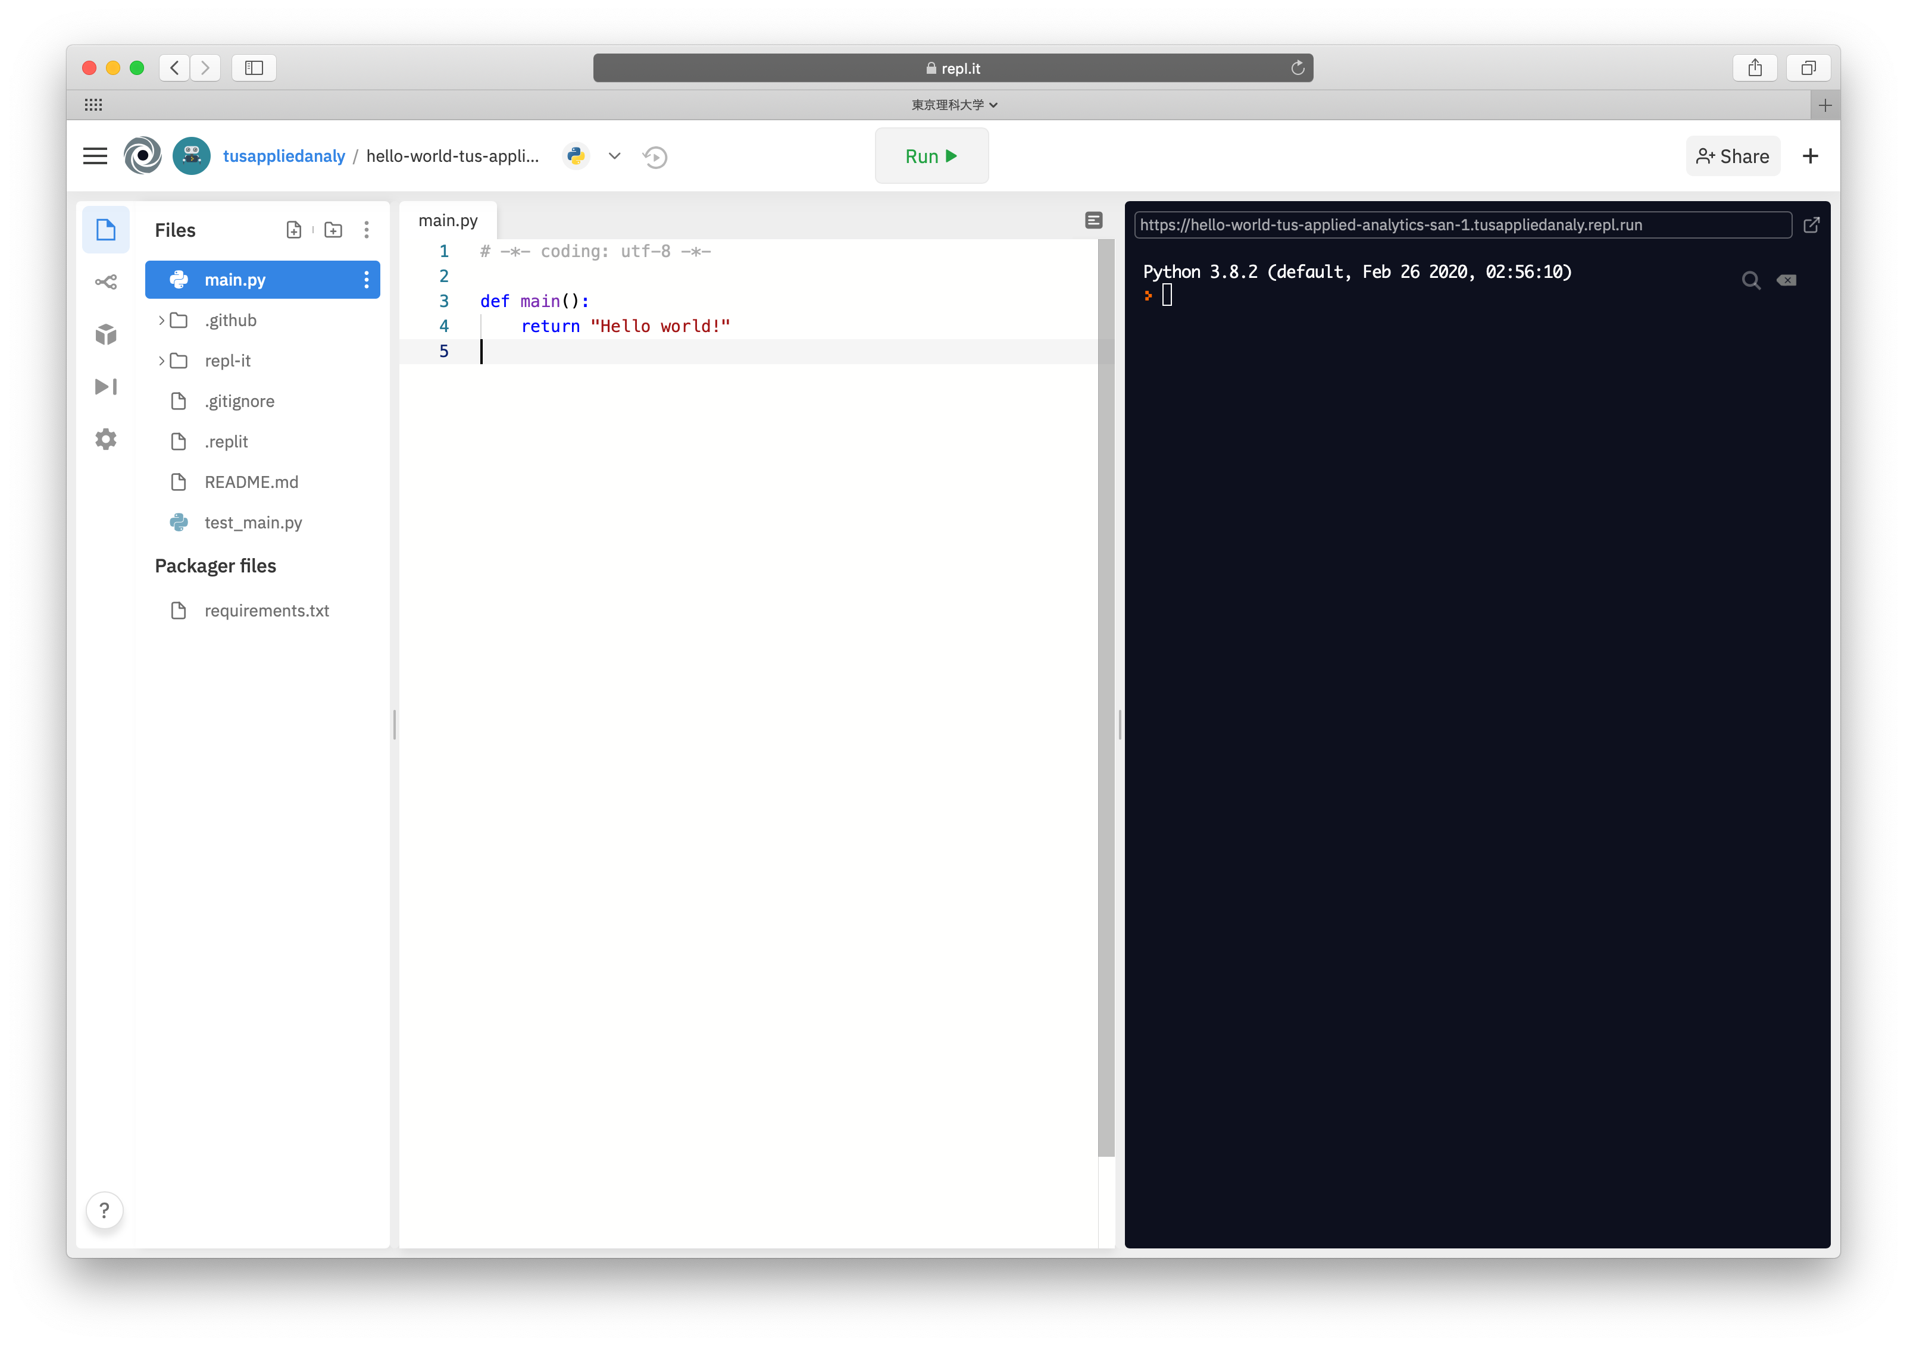
Task: Open the hamburger sidebar menu
Action: click(x=95, y=156)
